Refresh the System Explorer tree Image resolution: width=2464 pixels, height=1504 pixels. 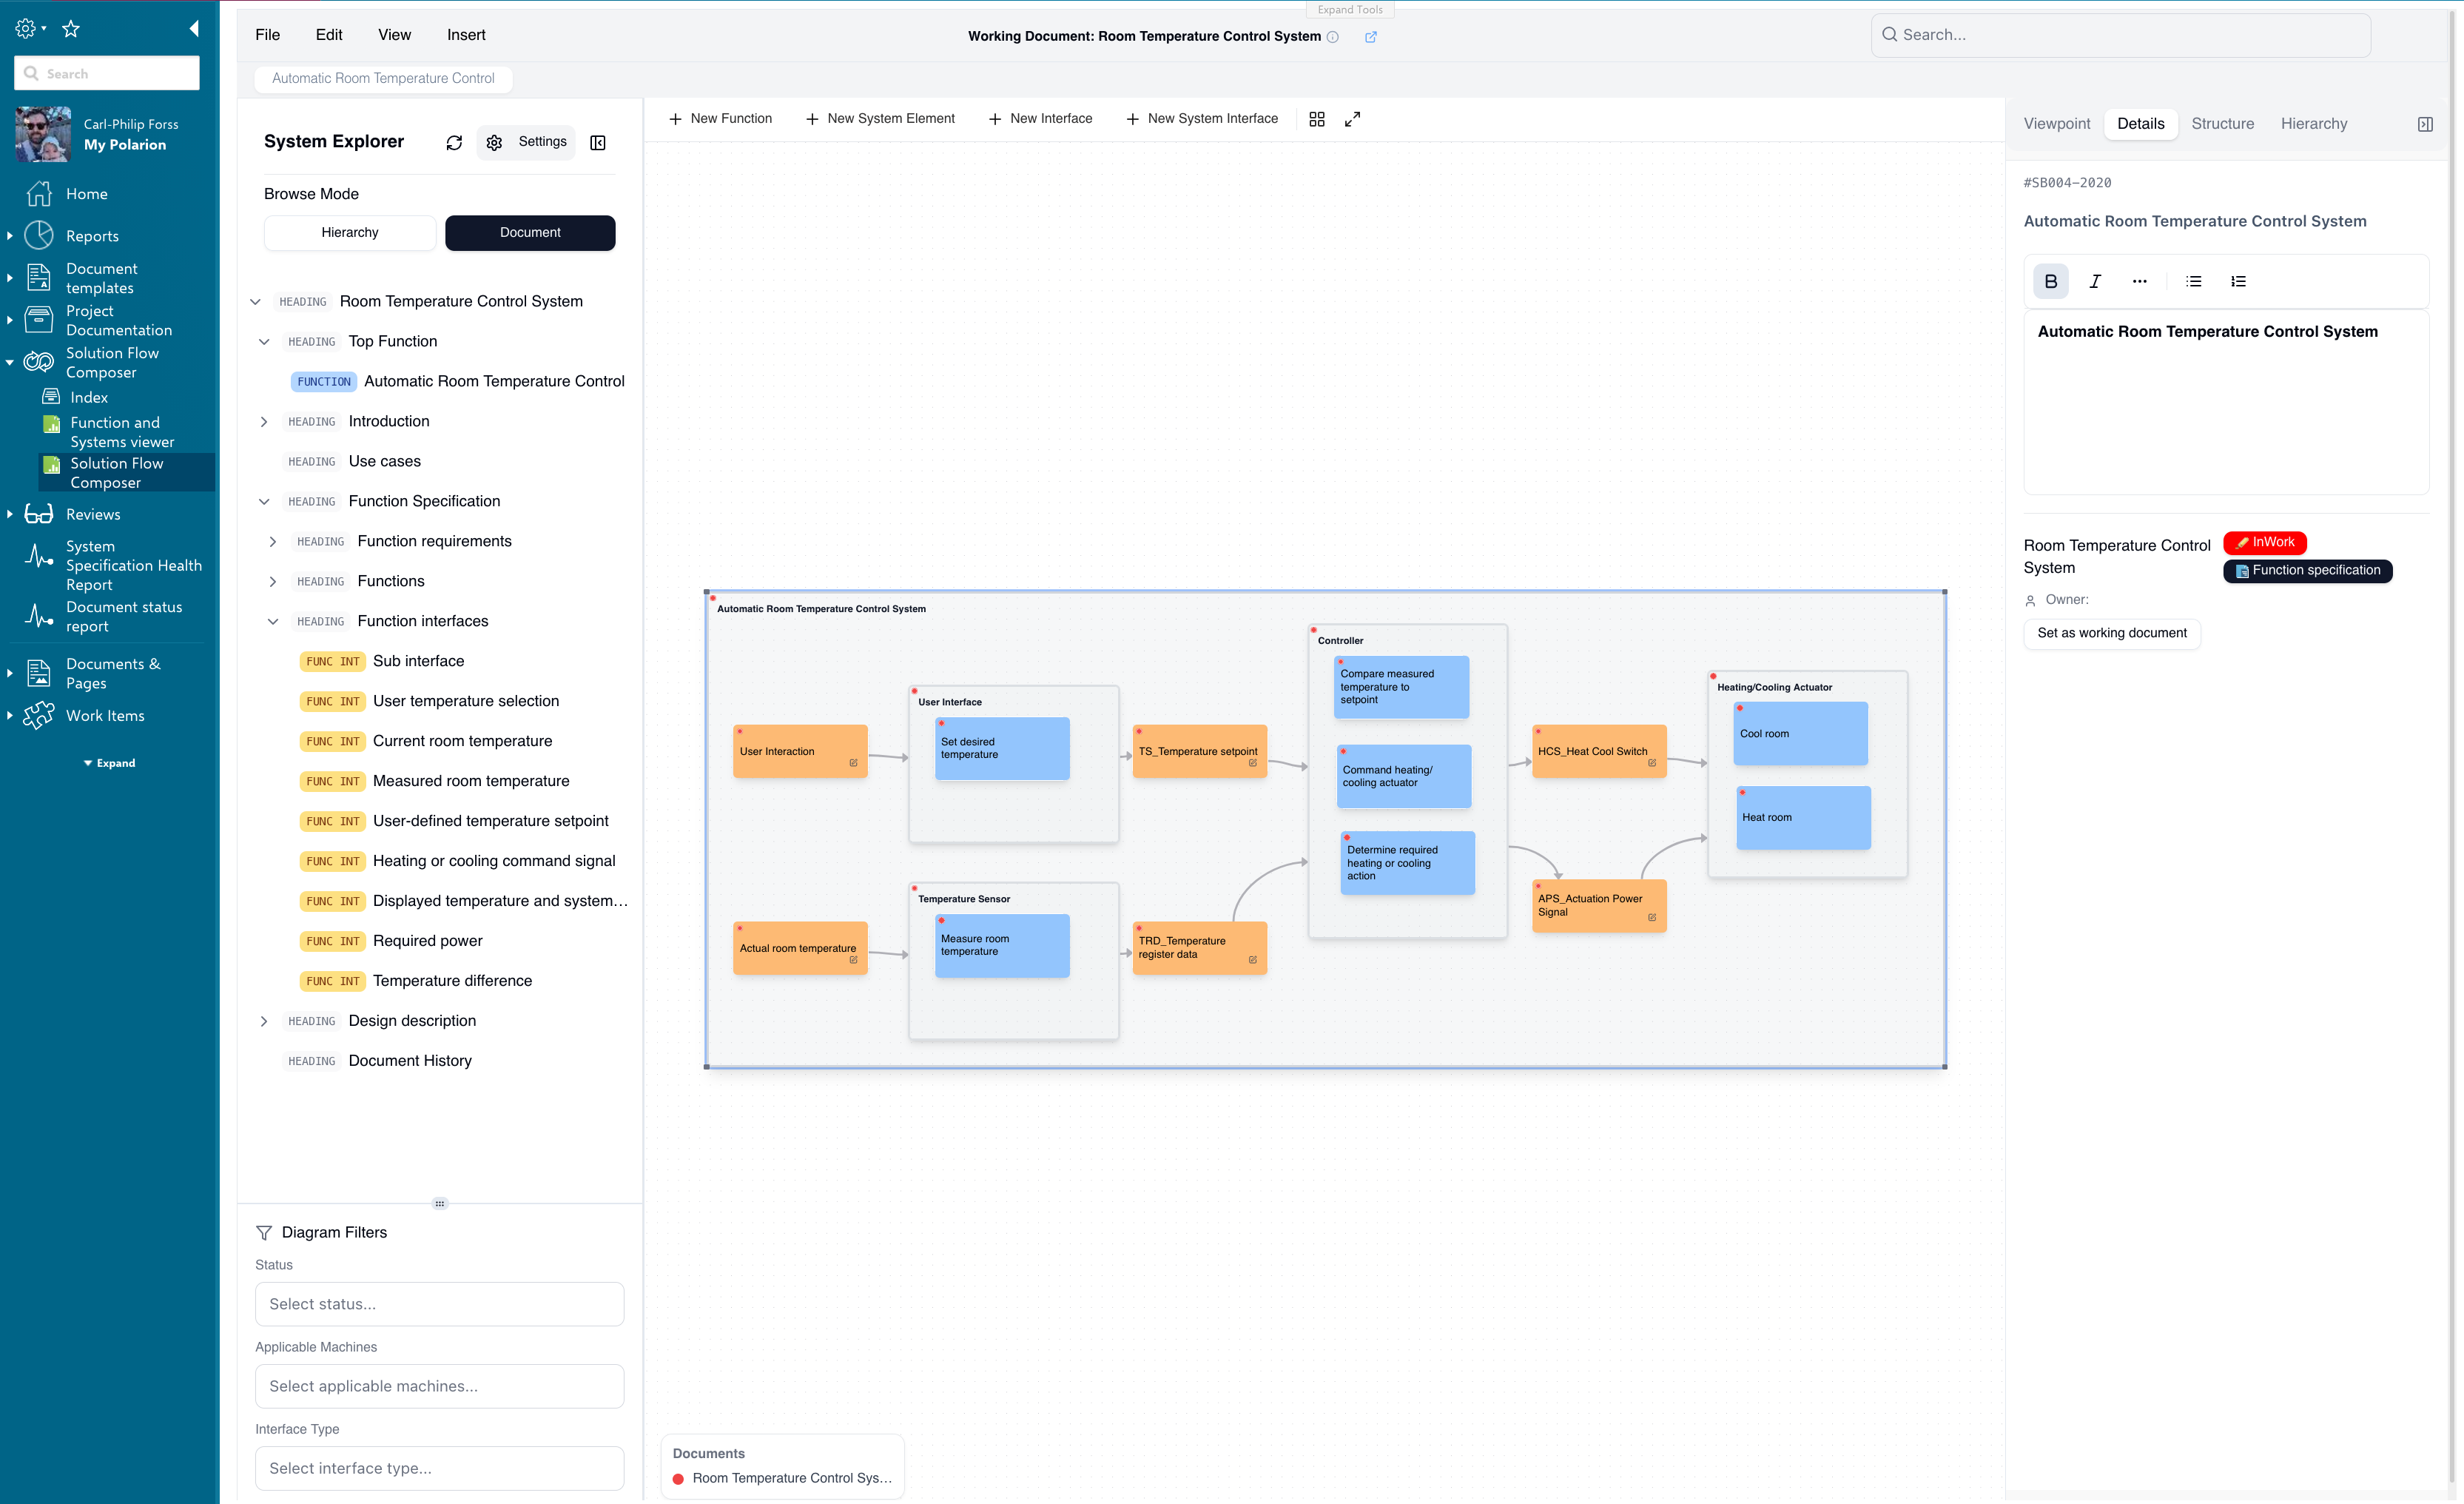pyautogui.click(x=454, y=142)
